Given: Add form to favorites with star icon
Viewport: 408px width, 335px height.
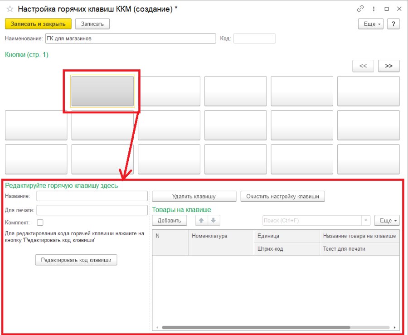Looking at the screenshot, I should (10, 9).
